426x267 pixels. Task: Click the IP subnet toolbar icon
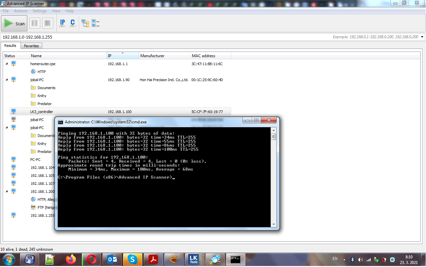point(63,23)
